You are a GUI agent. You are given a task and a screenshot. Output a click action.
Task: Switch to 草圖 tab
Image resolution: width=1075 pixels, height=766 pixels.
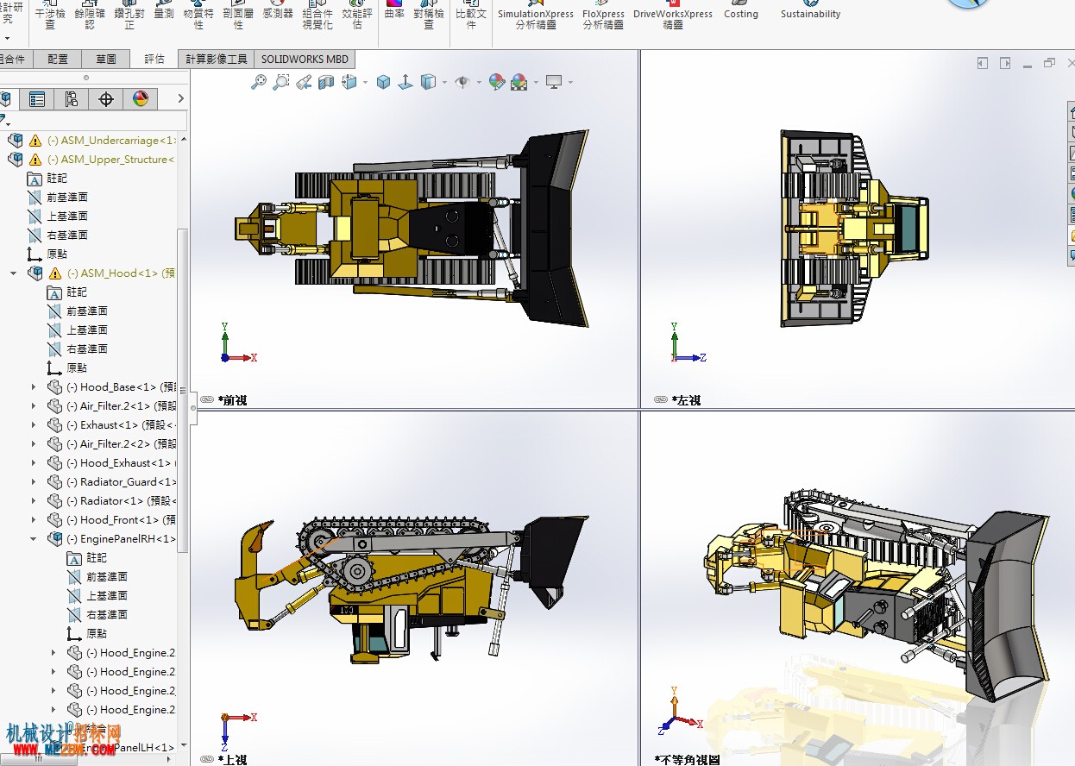click(x=106, y=59)
